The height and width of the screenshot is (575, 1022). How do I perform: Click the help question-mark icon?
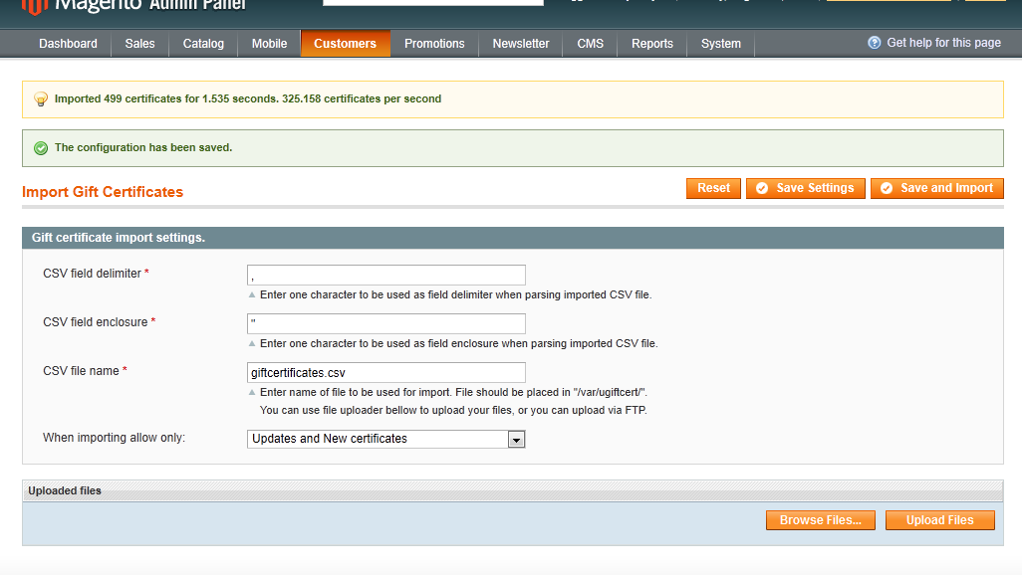pyautogui.click(x=874, y=43)
